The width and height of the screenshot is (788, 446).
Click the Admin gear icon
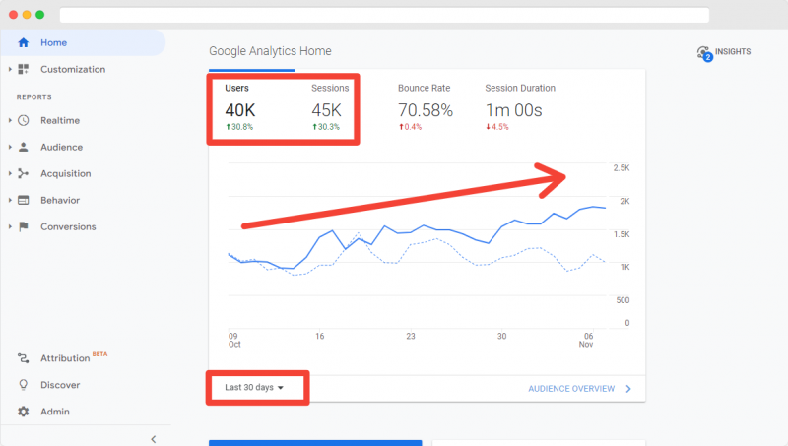(x=23, y=412)
